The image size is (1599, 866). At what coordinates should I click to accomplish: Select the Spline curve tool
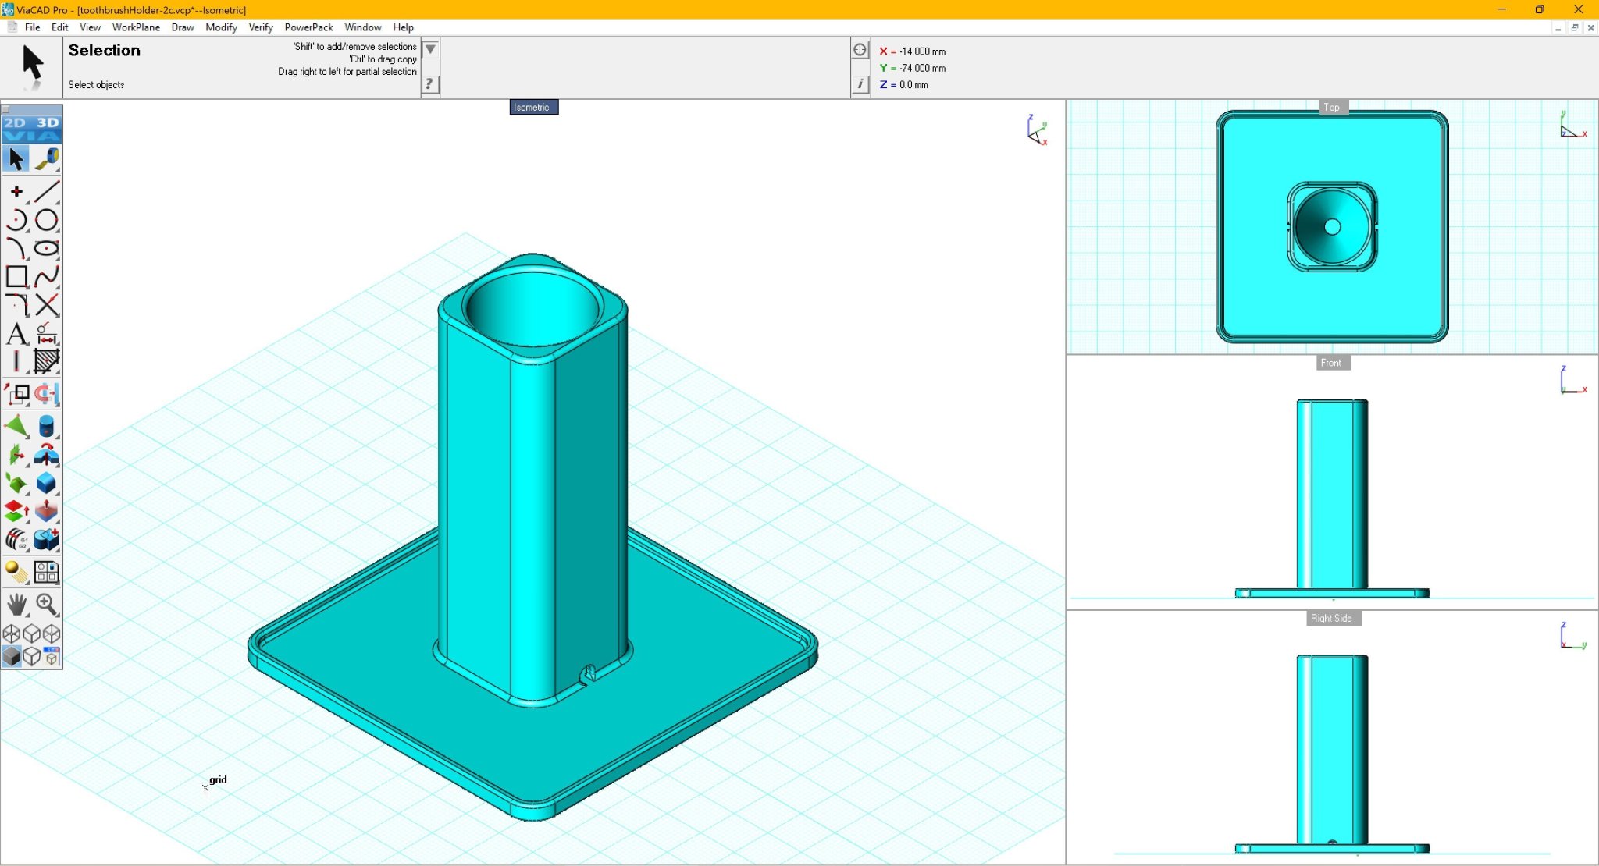point(47,276)
